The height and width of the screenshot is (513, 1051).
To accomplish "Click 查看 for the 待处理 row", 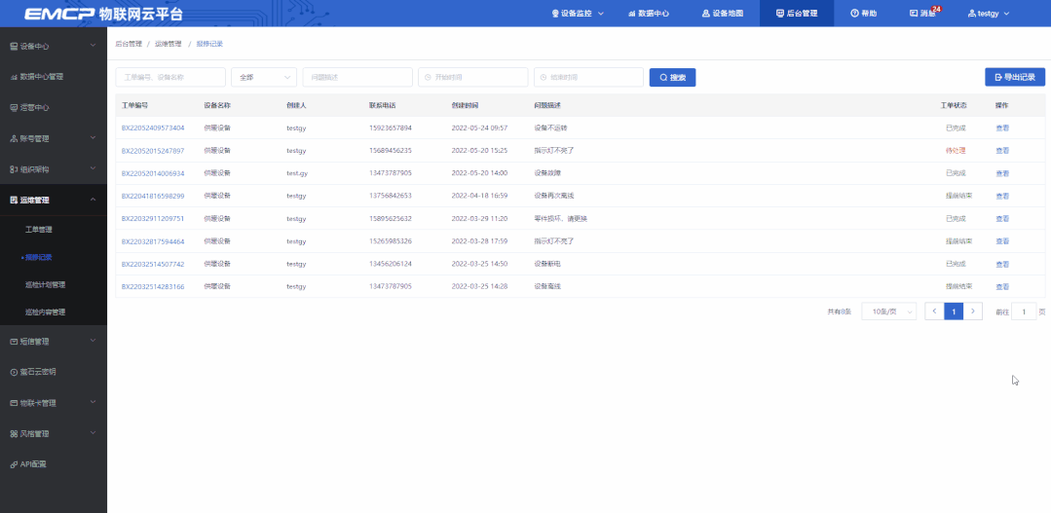I will click(1002, 151).
